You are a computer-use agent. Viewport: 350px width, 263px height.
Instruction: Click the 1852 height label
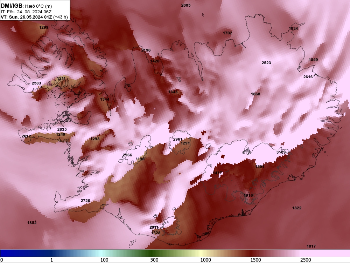[x=32, y=223]
